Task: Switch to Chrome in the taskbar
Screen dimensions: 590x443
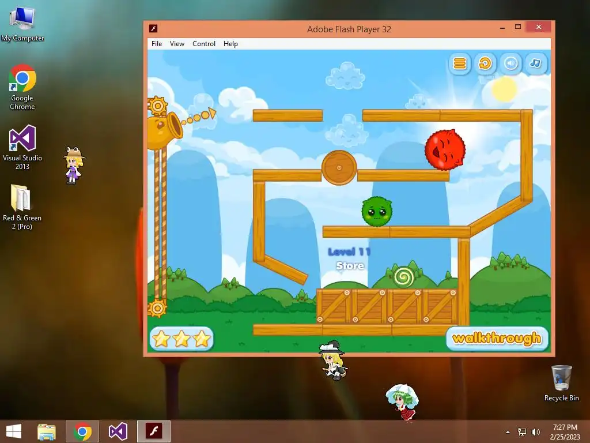Action: tap(82, 431)
